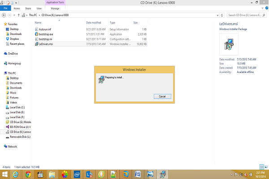Image resolution: width=269 pixels, height=179 pixels.
Task: Go back with the Back arrow
Action: (x=4, y=15)
